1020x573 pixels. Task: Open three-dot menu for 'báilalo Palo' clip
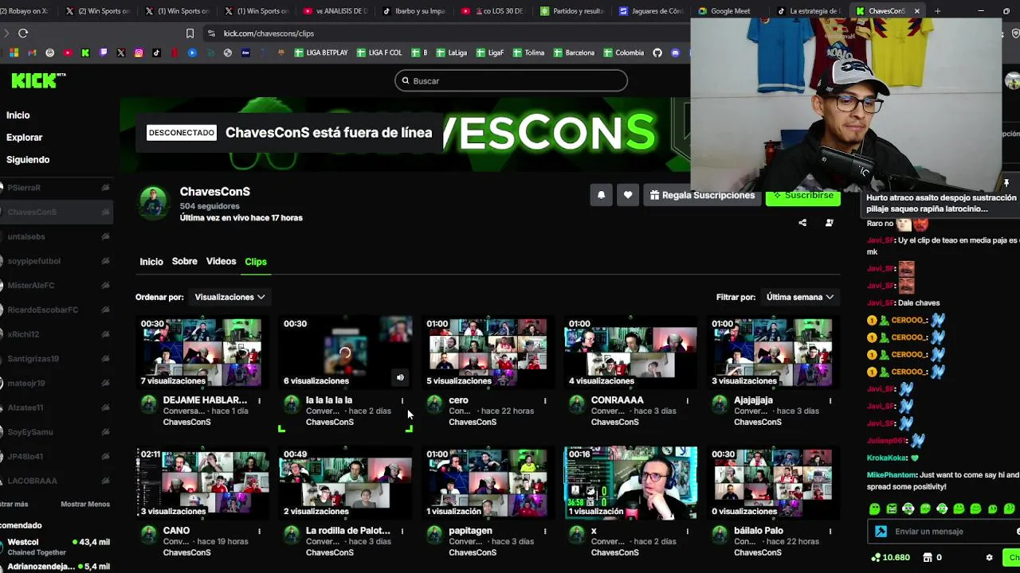(x=830, y=531)
